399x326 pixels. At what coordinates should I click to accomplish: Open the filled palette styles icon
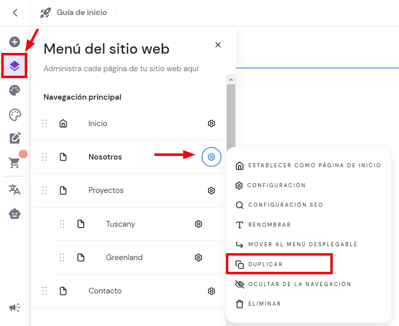pyautogui.click(x=15, y=90)
